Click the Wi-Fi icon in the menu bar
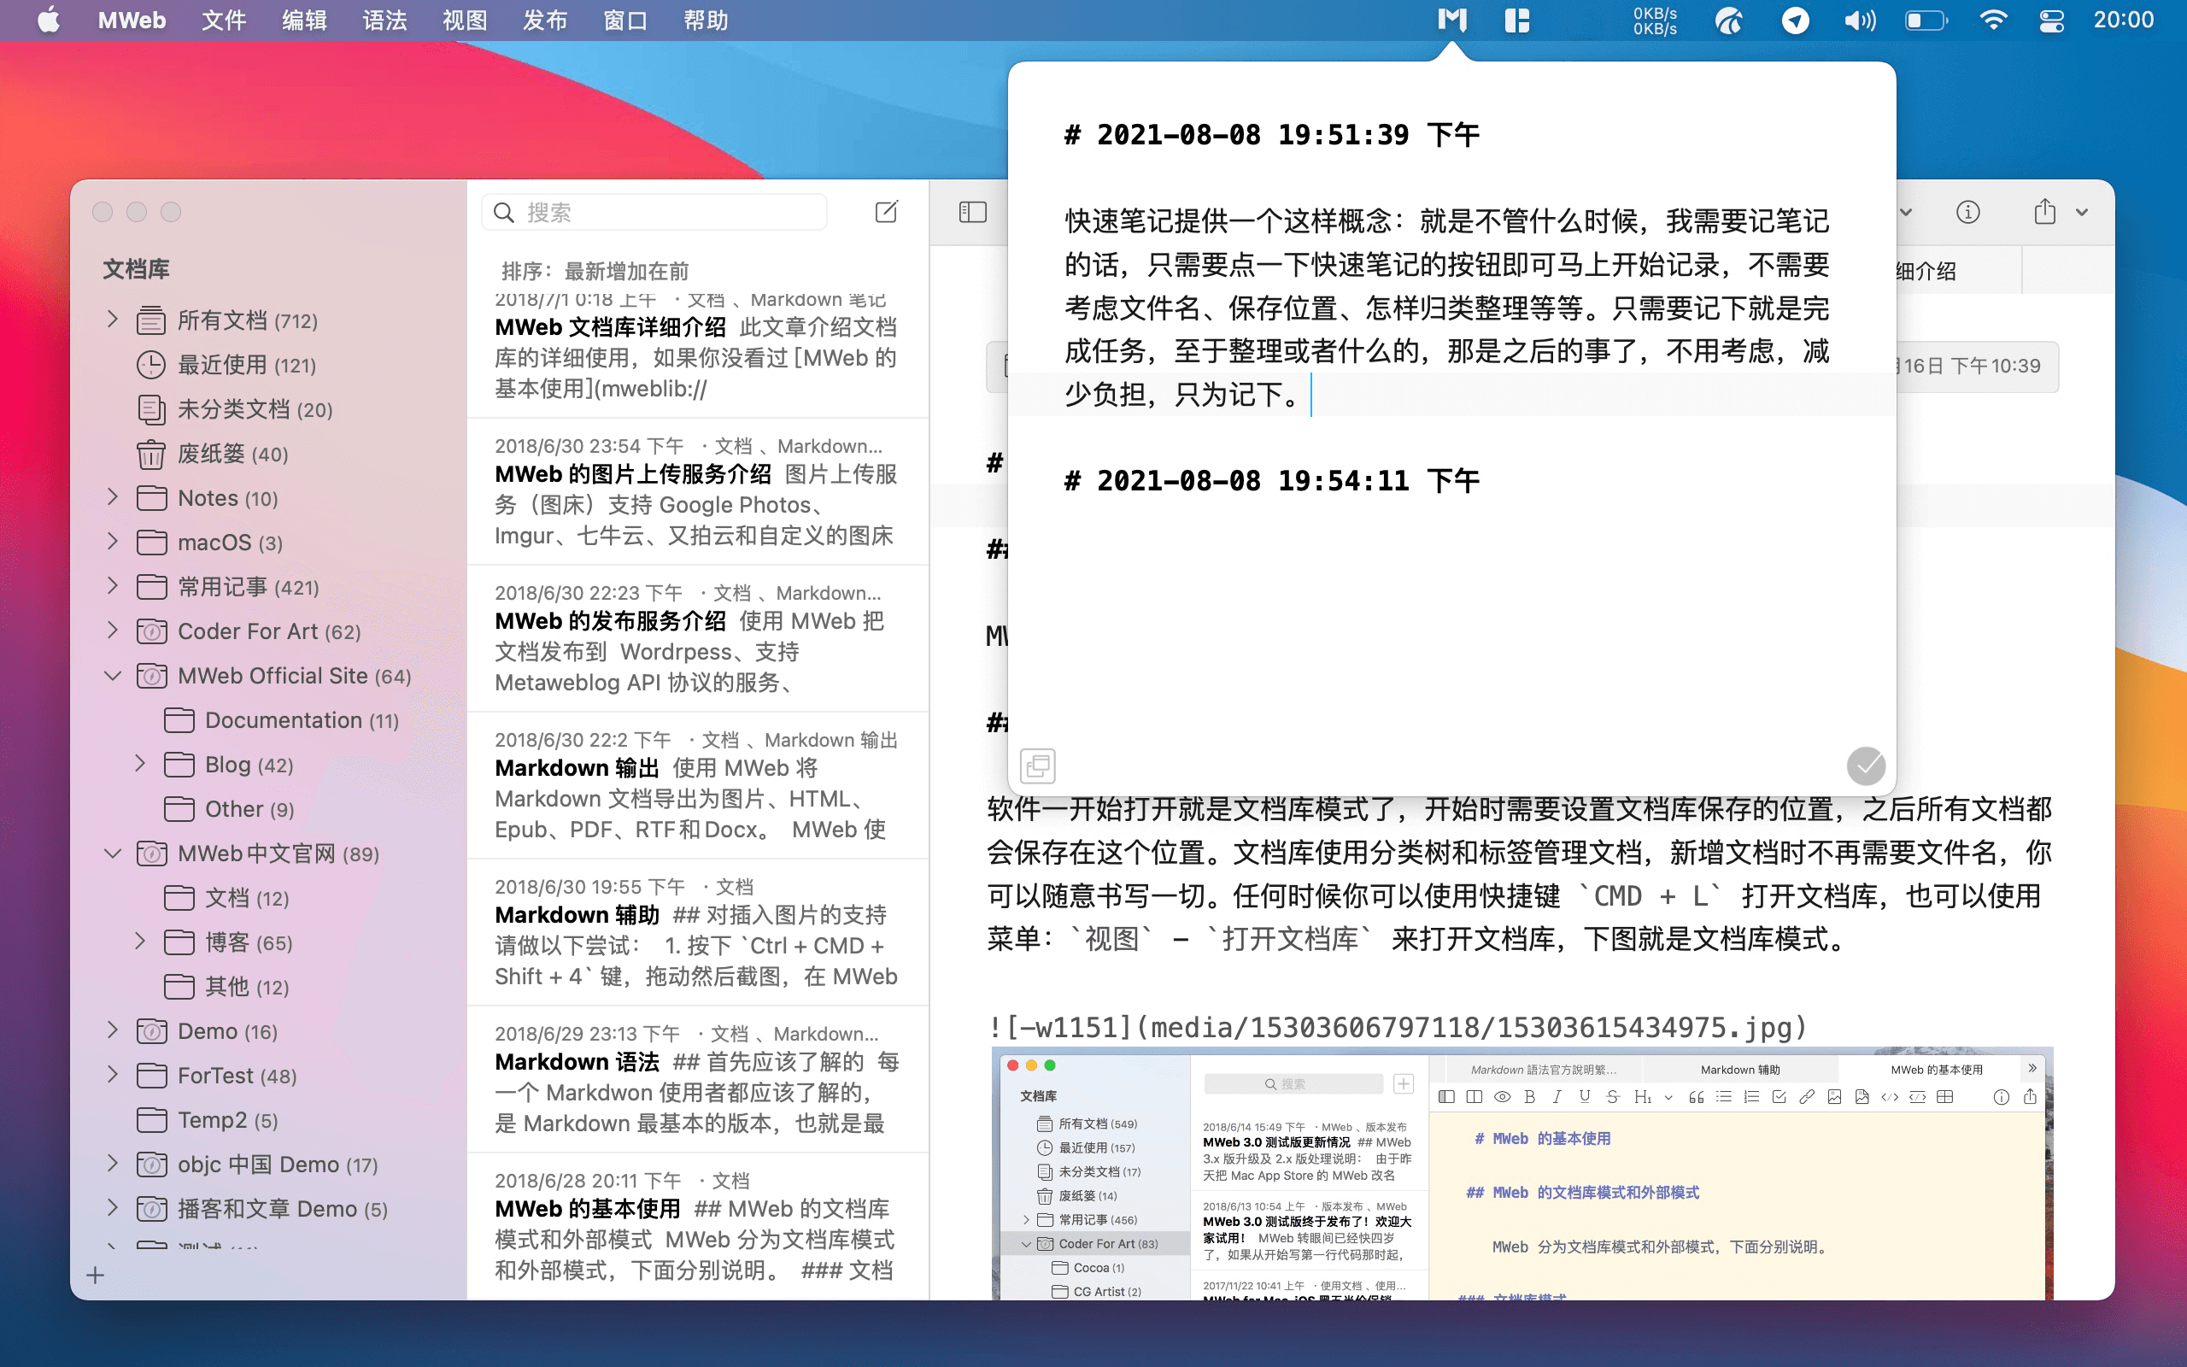Viewport: 2187px width, 1367px height. [1994, 20]
